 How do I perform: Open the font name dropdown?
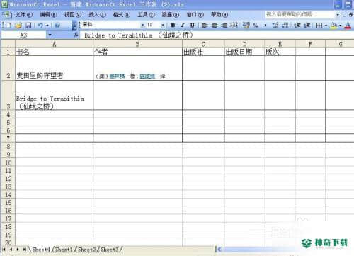pyautogui.click(x=142, y=25)
